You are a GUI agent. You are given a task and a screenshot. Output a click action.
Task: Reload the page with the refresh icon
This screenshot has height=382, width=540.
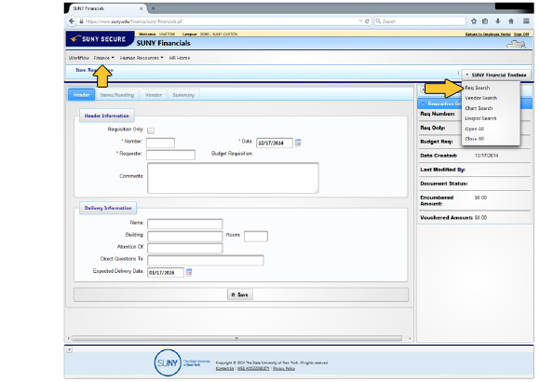[x=367, y=21]
